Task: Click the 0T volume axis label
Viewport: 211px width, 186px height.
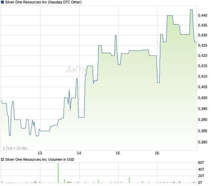Action: 200,183
